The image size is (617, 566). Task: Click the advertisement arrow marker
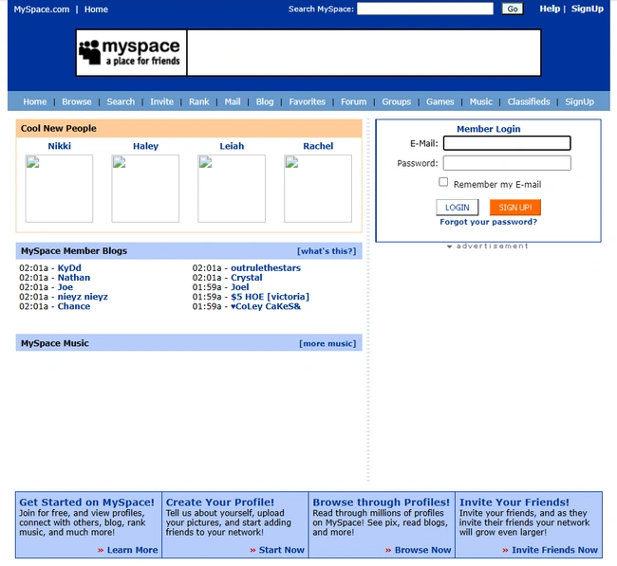click(x=449, y=246)
